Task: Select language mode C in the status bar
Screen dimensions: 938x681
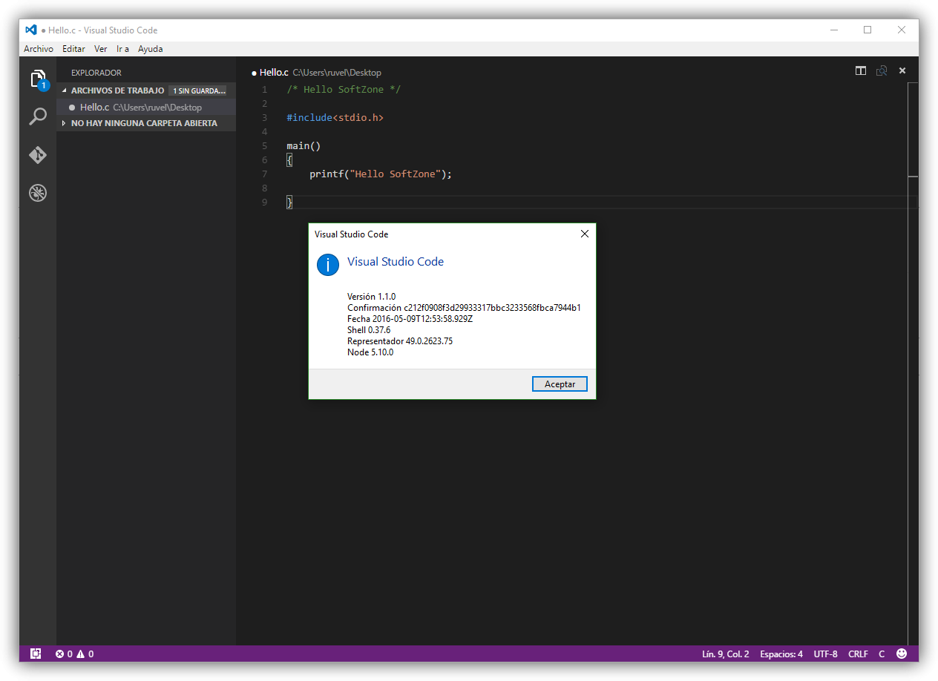Action: 882,654
